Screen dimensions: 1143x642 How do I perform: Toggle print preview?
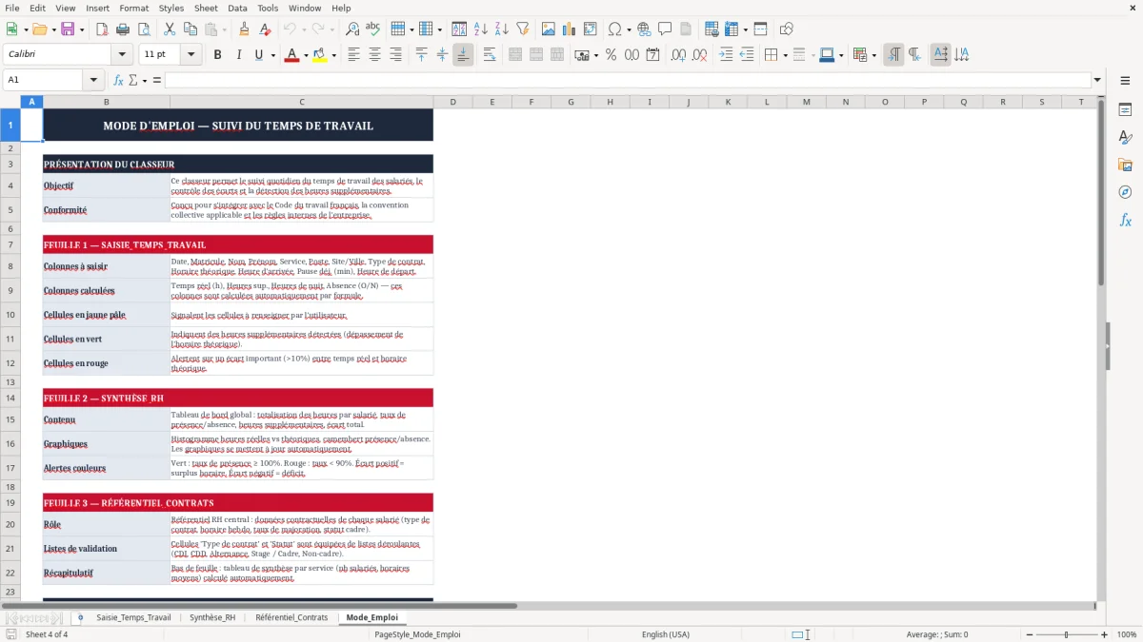[142, 29]
